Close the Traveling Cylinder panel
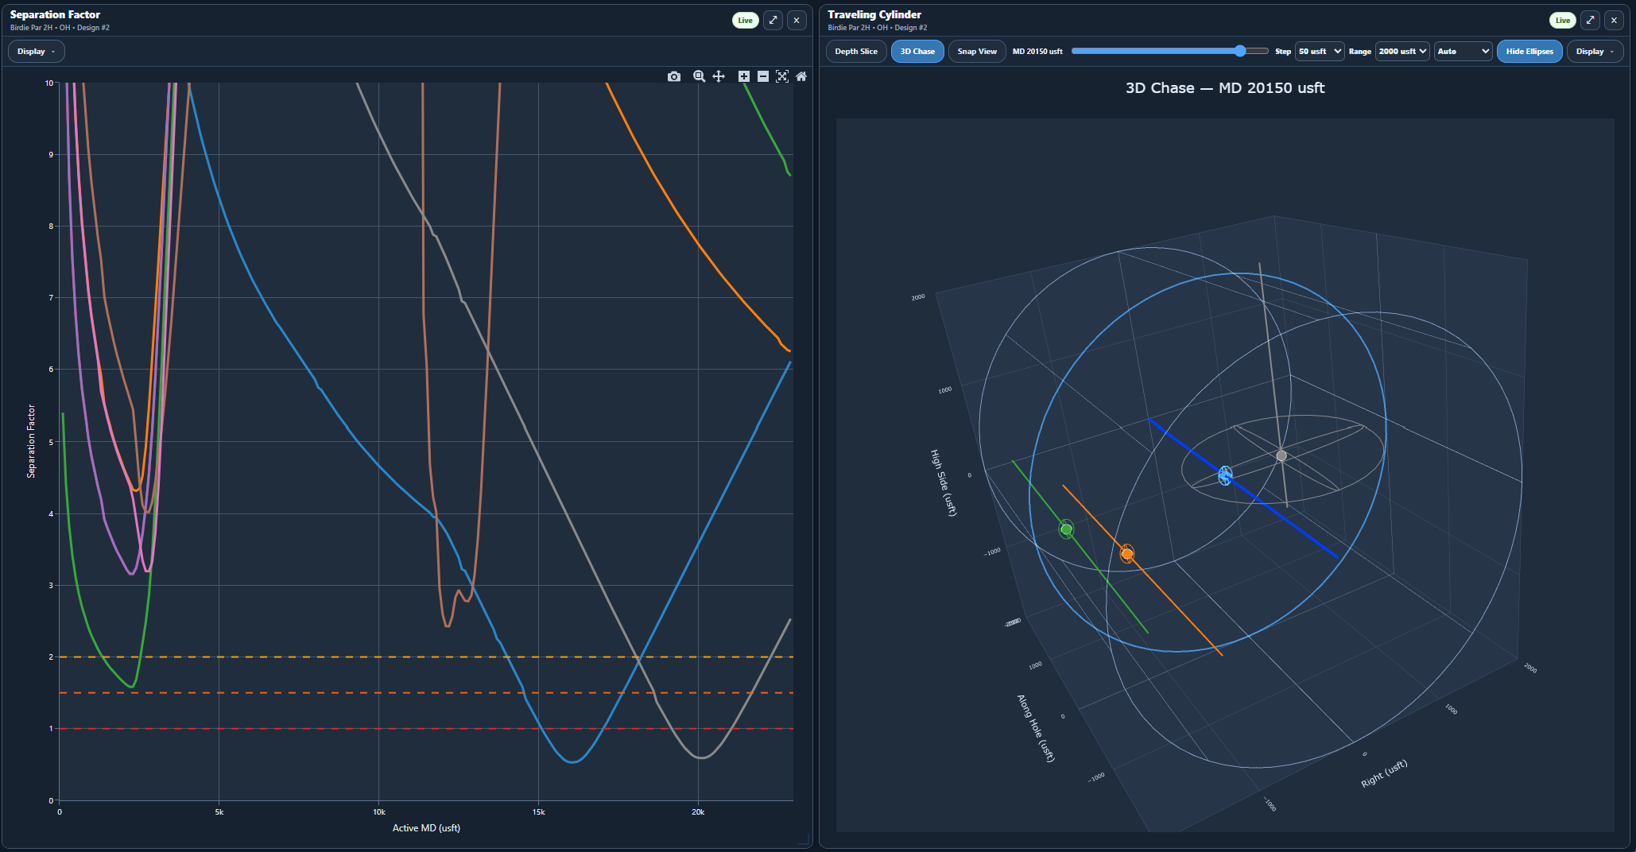 click(x=1614, y=21)
